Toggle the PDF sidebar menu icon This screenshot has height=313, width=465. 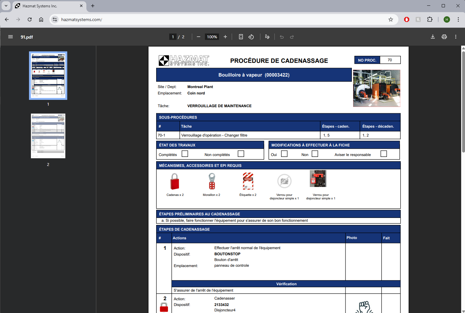tap(11, 37)
